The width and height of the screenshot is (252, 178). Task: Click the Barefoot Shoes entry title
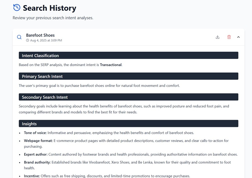40,35
